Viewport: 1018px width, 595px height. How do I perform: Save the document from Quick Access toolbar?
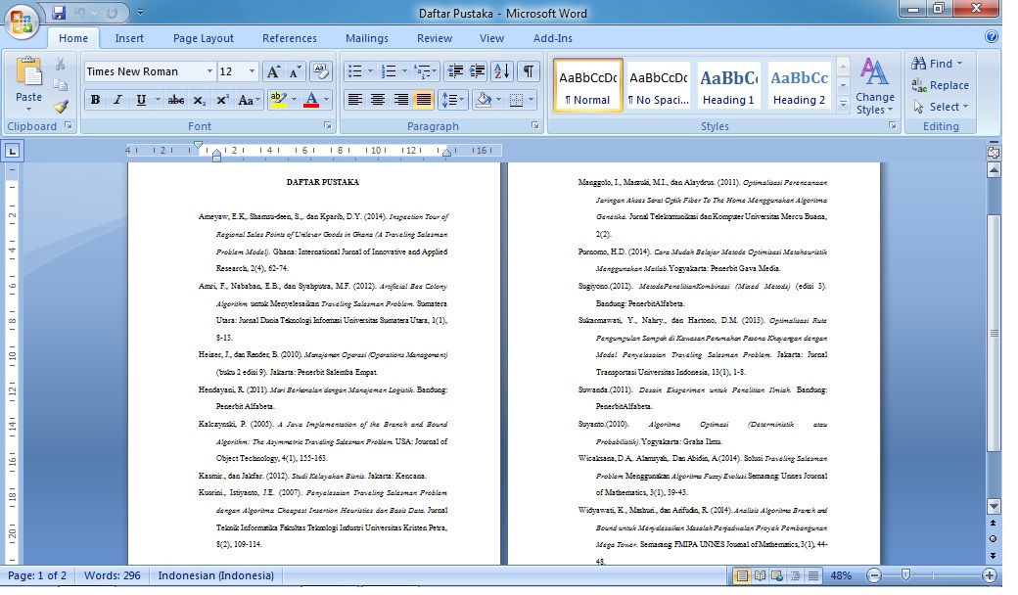point(59,13)
